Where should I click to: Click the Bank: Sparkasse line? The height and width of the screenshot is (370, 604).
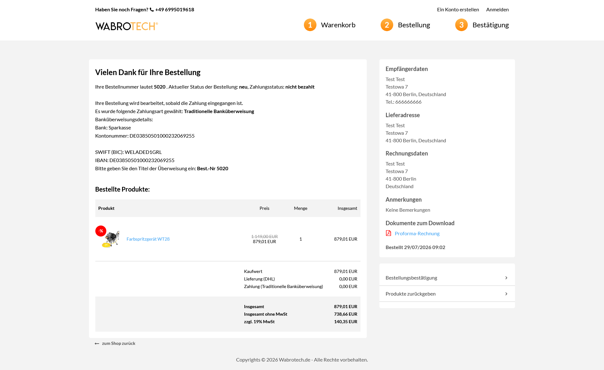(113, 128)
